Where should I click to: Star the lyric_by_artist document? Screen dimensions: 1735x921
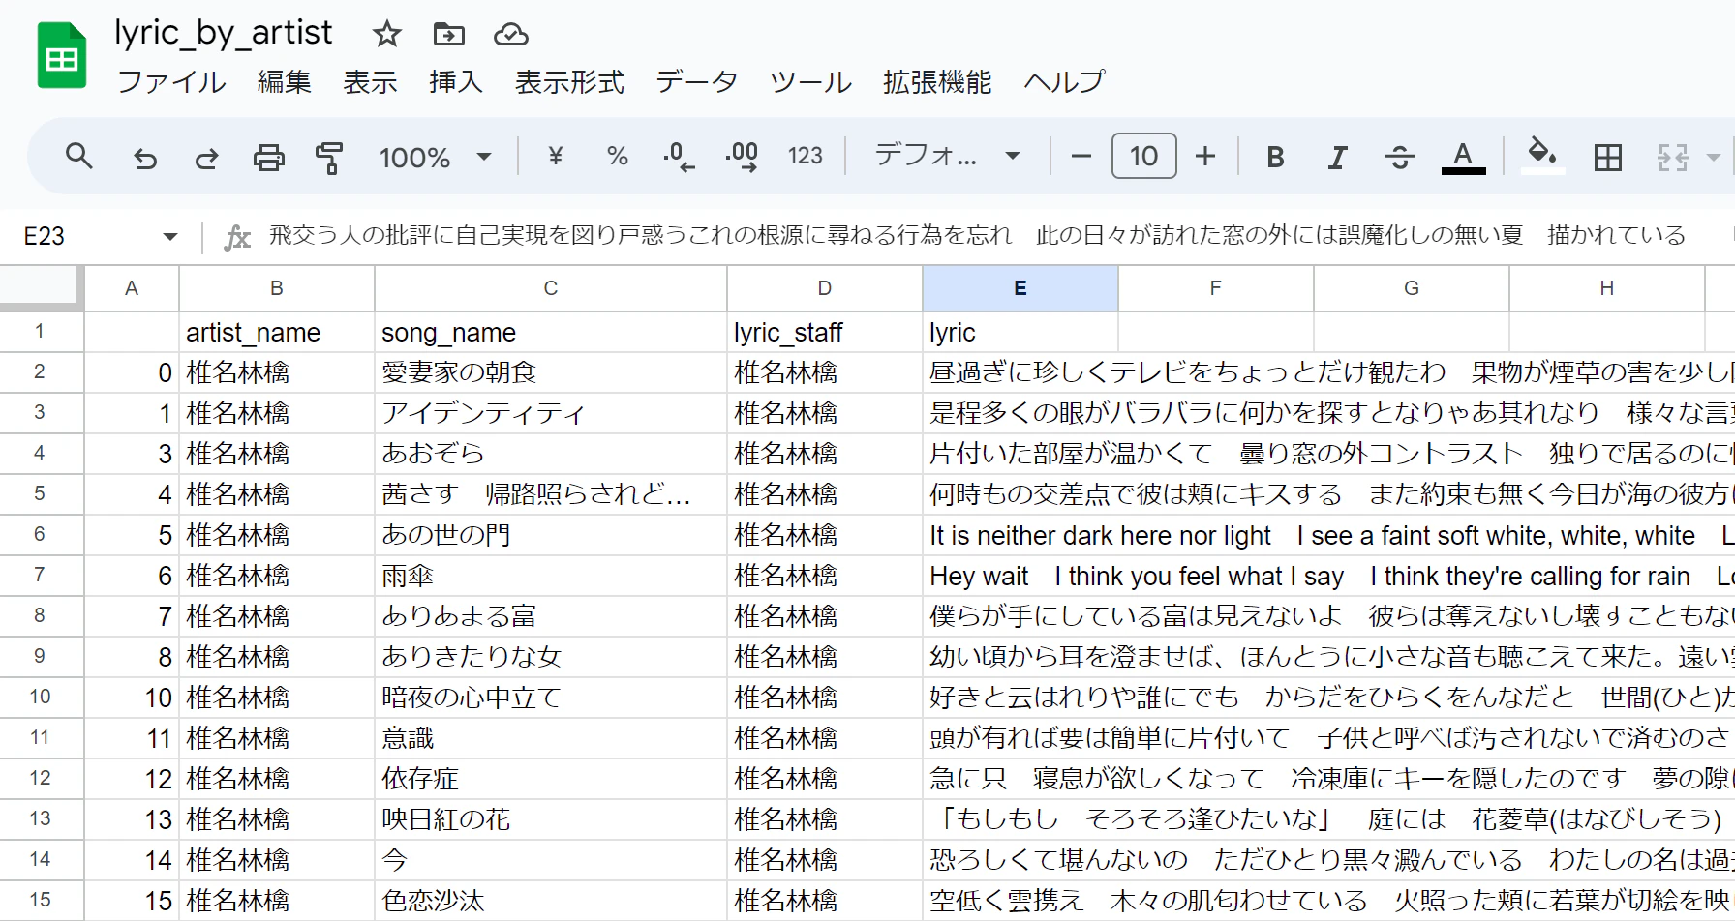coord(386,35)
